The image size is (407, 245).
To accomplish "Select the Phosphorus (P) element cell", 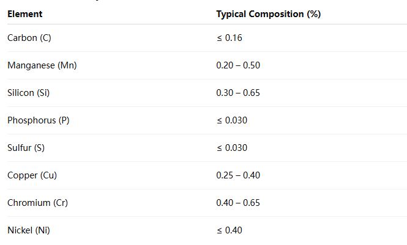I will tap(38, 120).
